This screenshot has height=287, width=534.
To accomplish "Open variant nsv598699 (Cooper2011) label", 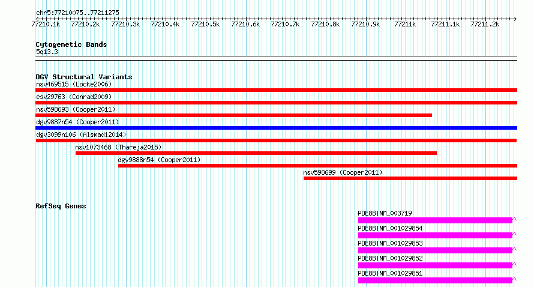I will (x=343, y=172).
